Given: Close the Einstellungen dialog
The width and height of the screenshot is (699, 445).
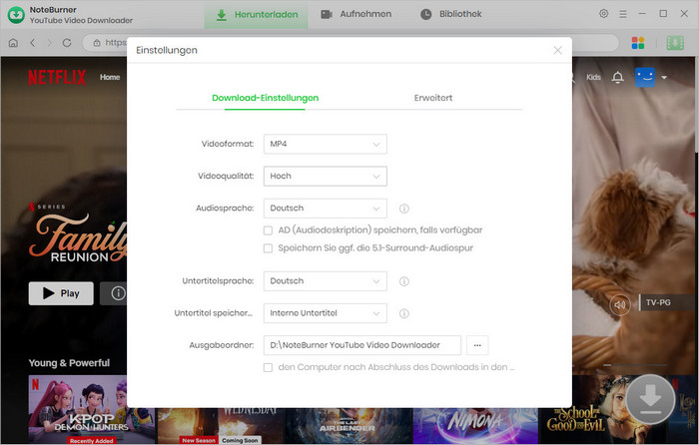Looking at the screenshot, I should coord(557,50).
